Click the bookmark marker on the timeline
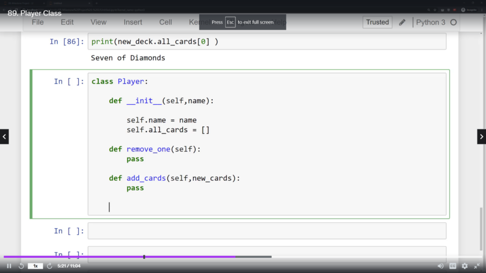The width and height of the screenshot is (486, 273). tap(144, 257)
